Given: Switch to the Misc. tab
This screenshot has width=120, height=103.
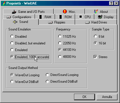Looking at the screenshot, I should (x=69, y=11).
